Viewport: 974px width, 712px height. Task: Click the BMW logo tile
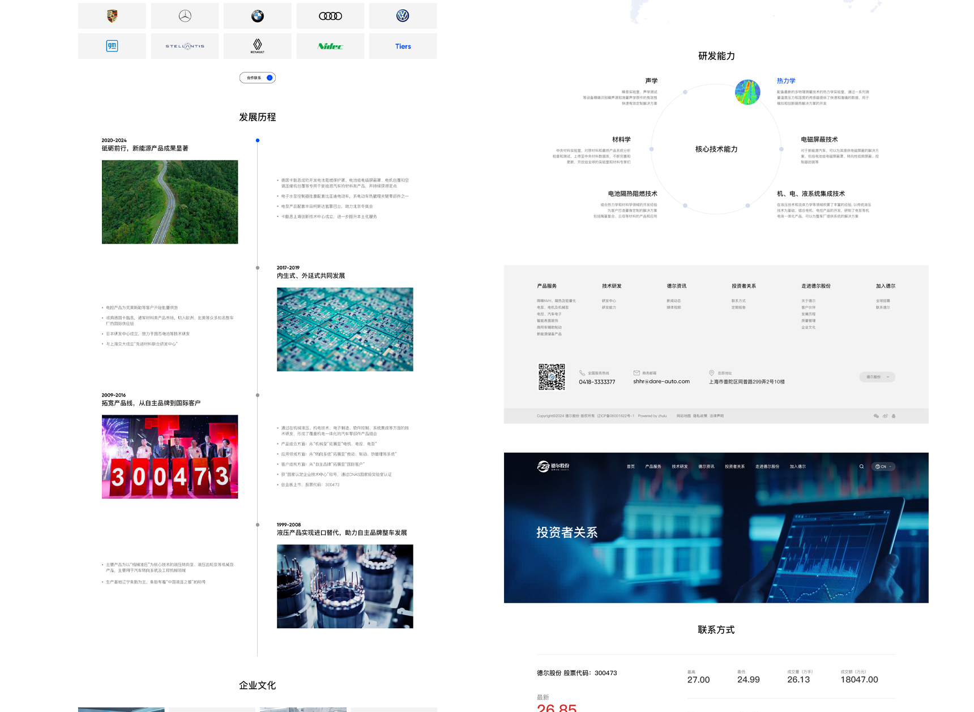tap(258, 16)
